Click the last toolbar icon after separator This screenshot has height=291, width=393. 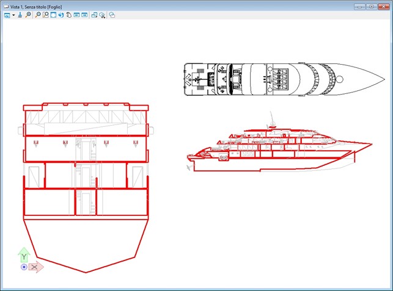coord(112,15)
